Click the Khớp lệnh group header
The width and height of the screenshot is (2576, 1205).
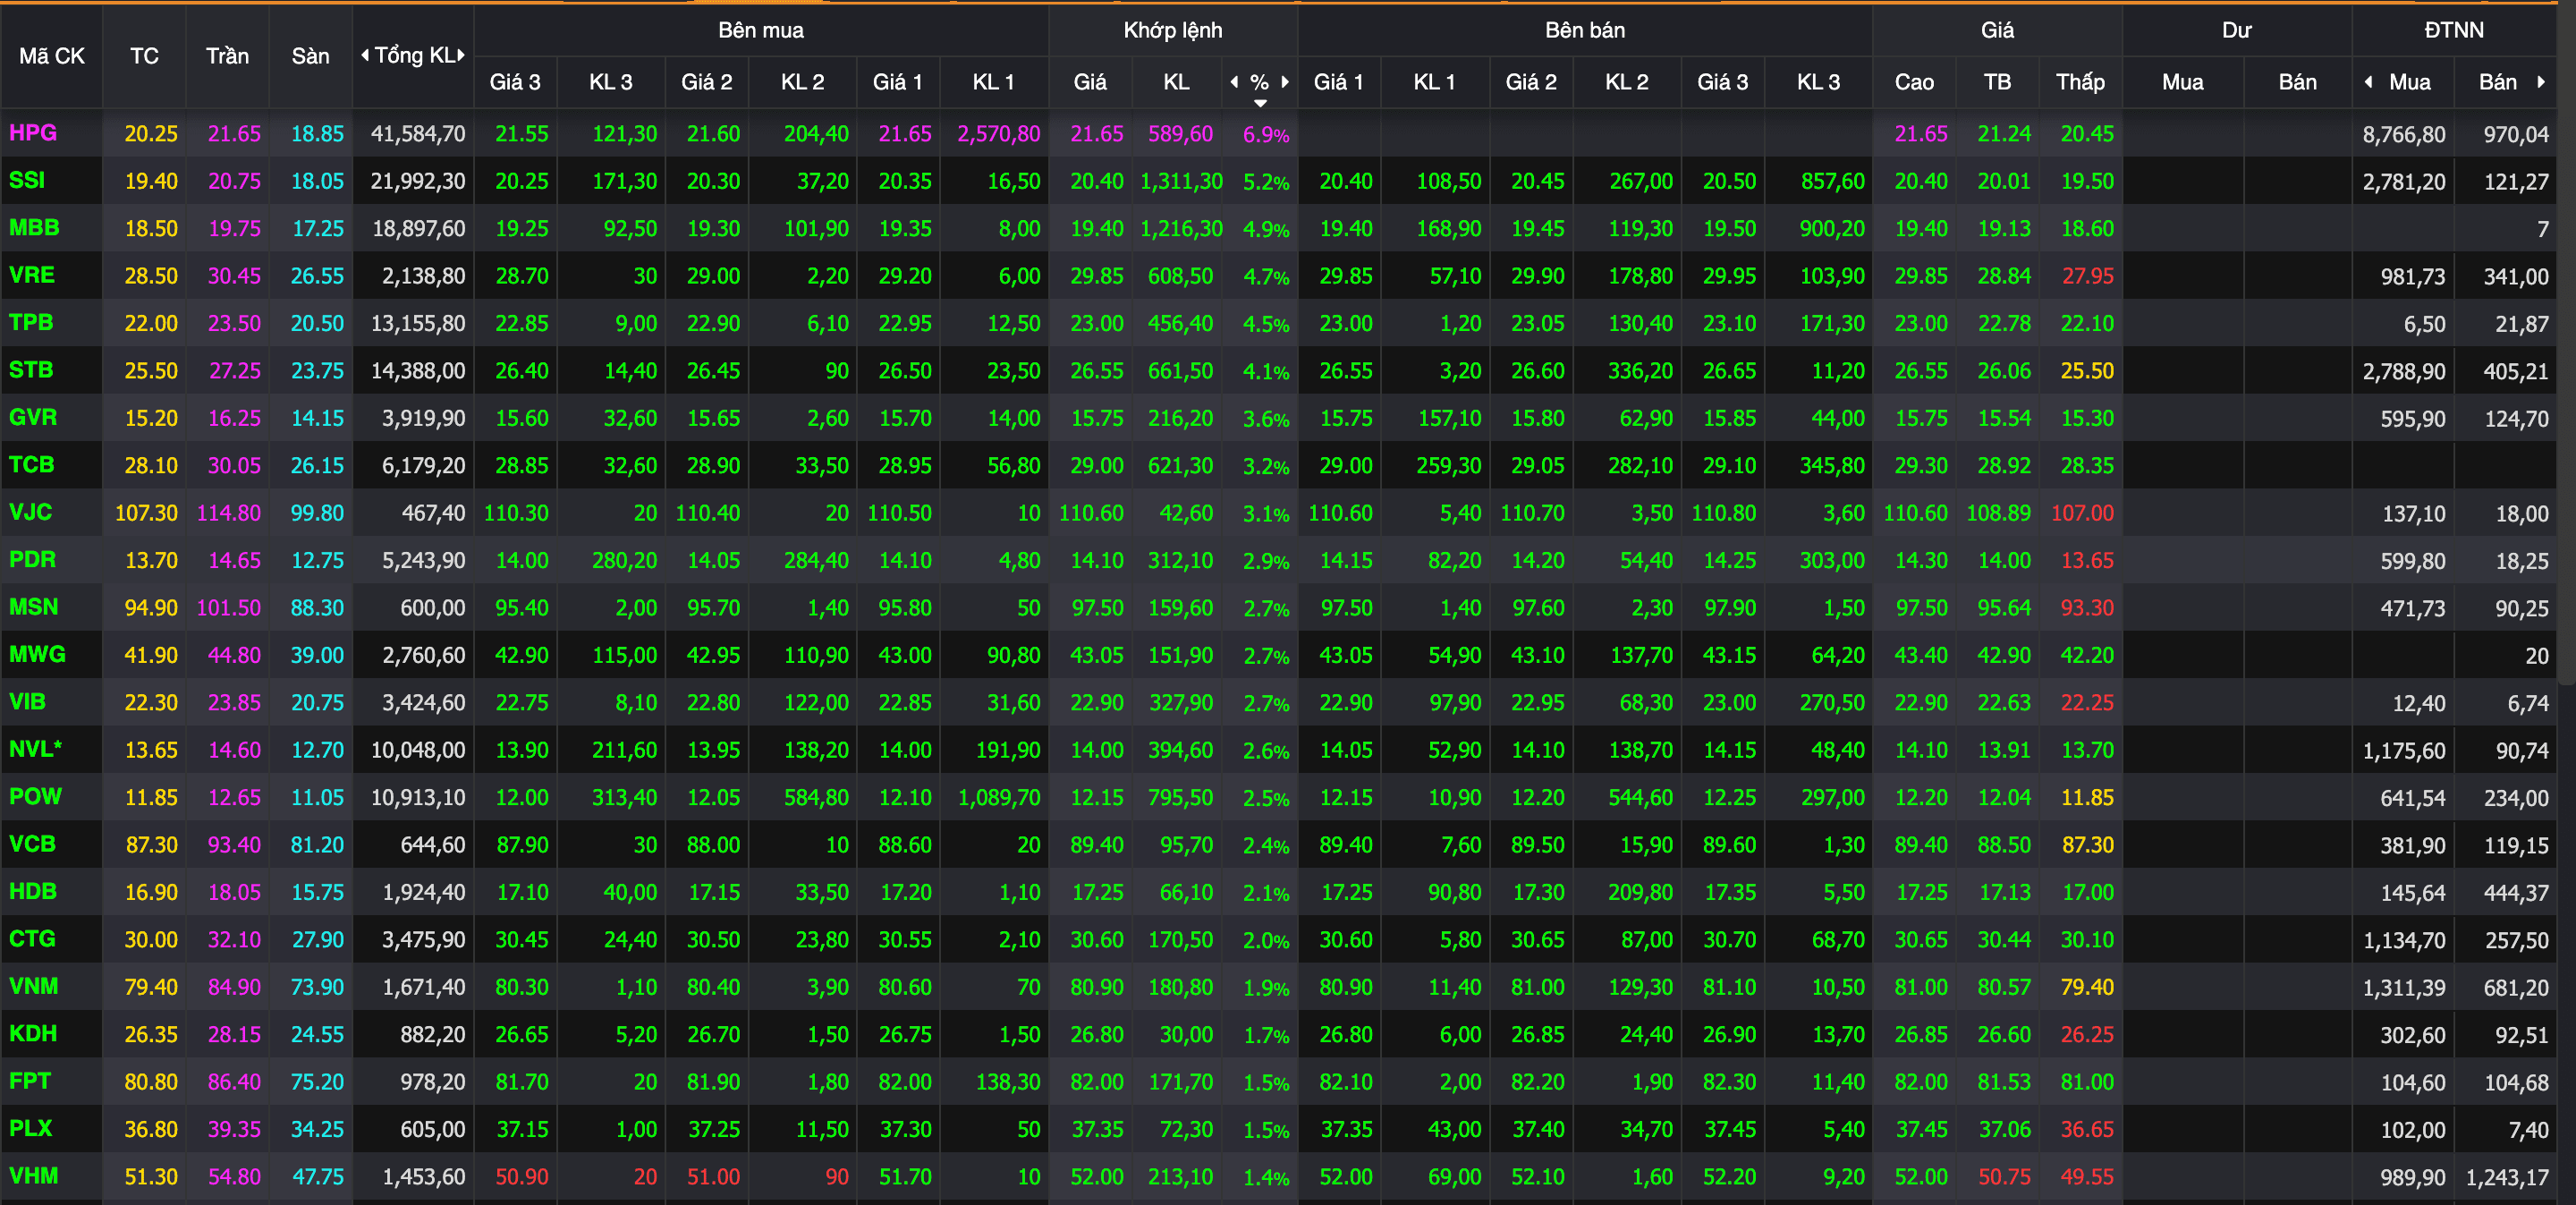point(1173,30)
